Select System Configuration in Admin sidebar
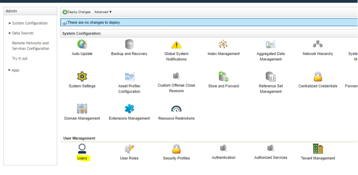The width and height of the screenshot is (358, 175). [x=30, y=23]
